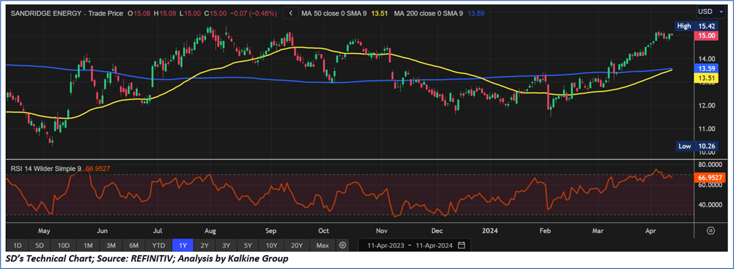Click the -0.07 (-0.46%) change value
734x269 pixels.
253,13
